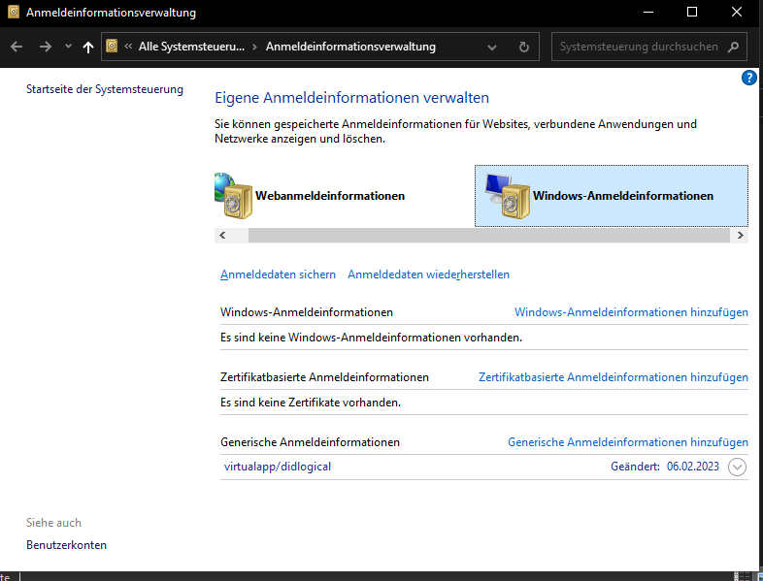Click the horizontal scrollbar thumb
The image size is (763, 581).
click(489, 236)
